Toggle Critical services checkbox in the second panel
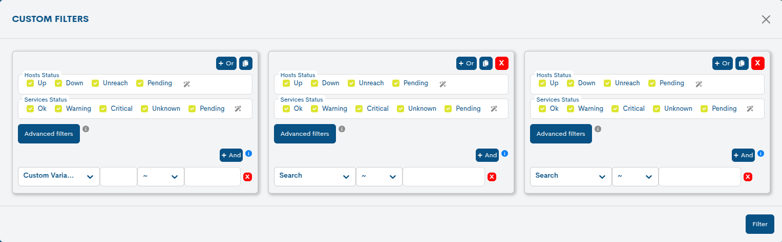 click(359, 109)
